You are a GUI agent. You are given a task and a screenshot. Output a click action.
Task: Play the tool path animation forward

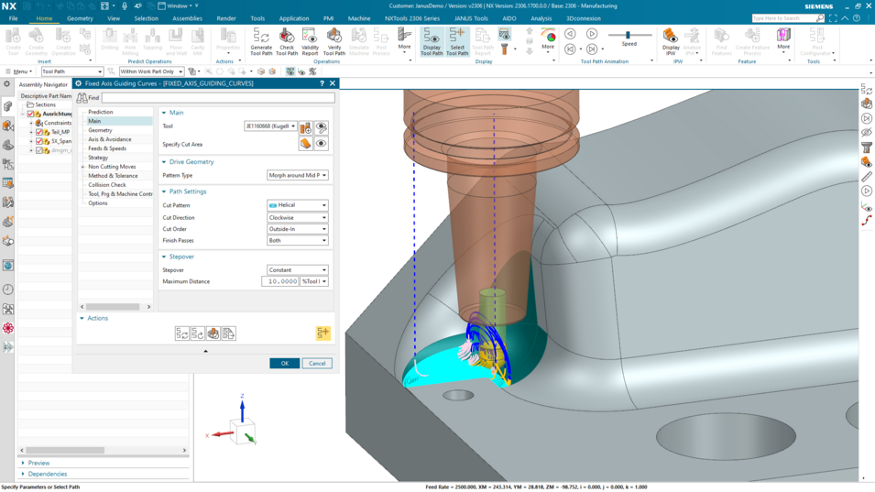click(592, 34)
